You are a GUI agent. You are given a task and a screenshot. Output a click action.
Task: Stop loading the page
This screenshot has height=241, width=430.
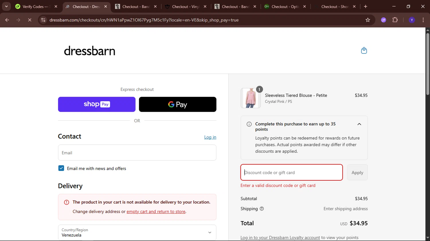coord(30,20)
